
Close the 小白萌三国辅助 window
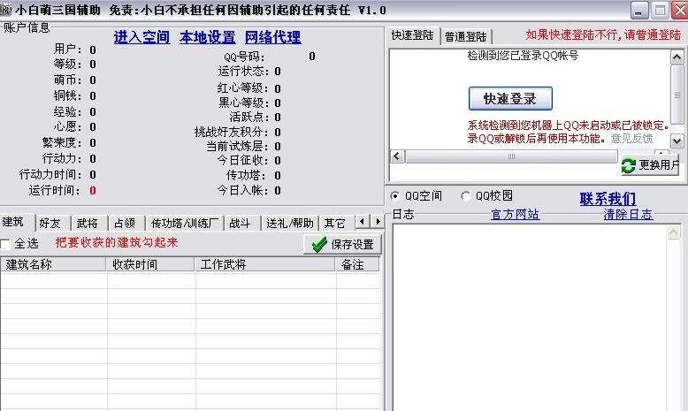point(679,11)
